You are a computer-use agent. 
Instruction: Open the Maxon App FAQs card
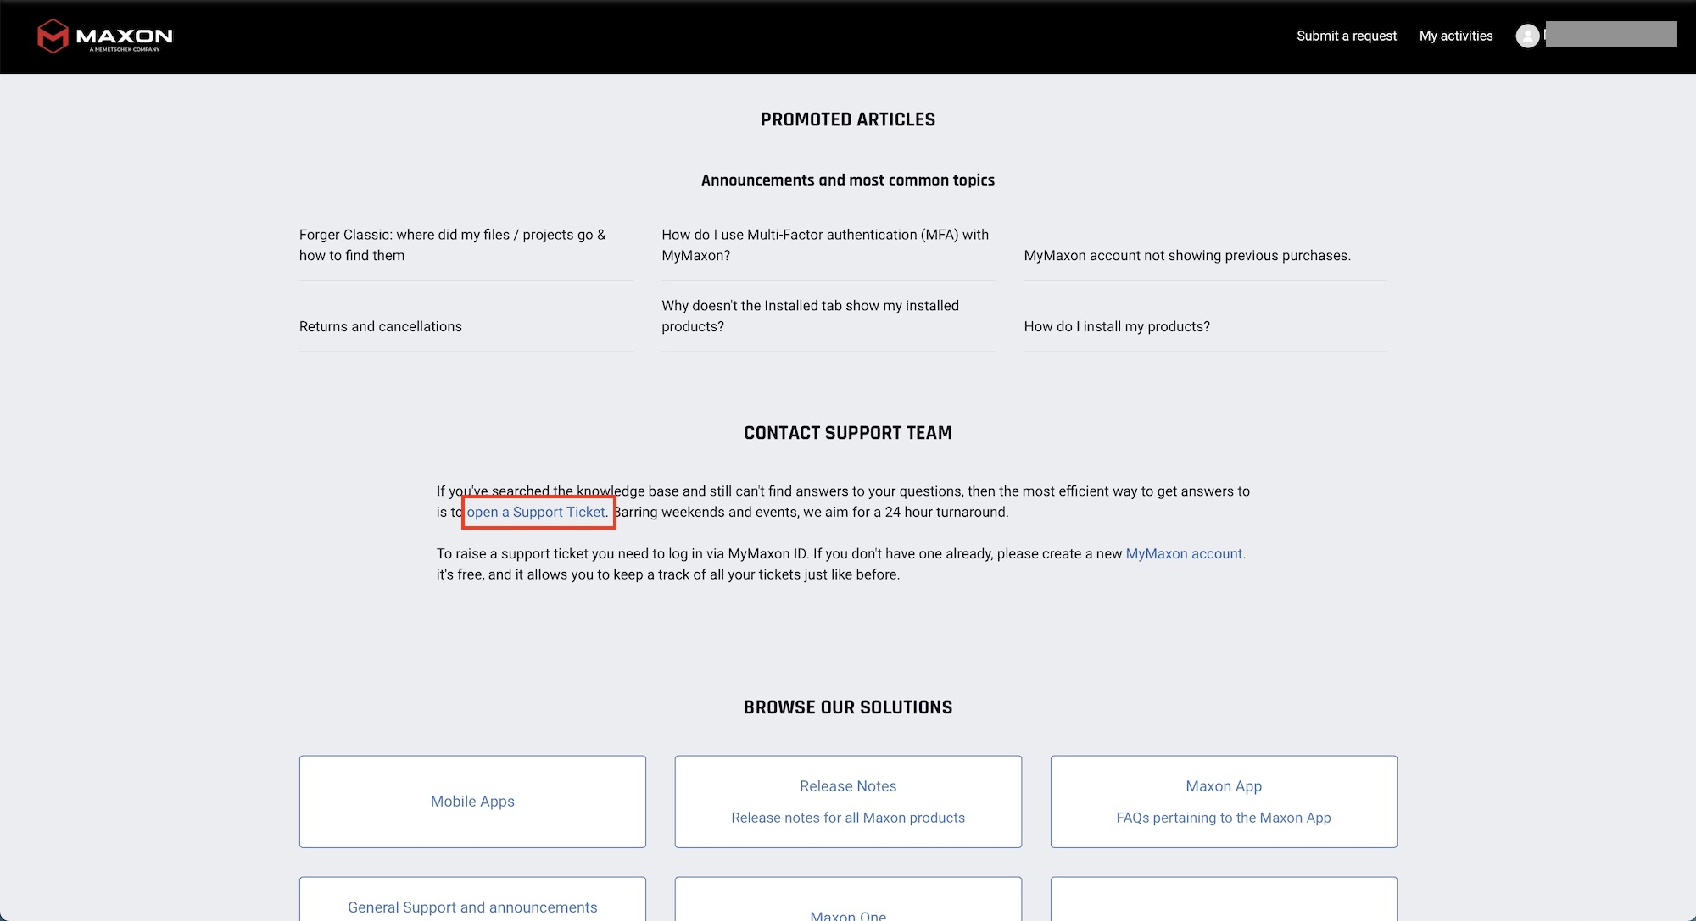(1223, 786)
